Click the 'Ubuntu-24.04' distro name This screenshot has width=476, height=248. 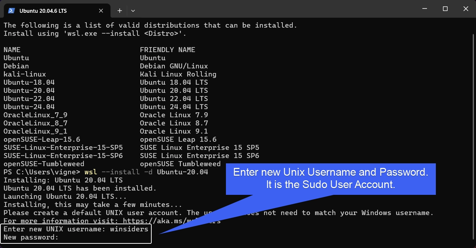(x=29, y=107)
